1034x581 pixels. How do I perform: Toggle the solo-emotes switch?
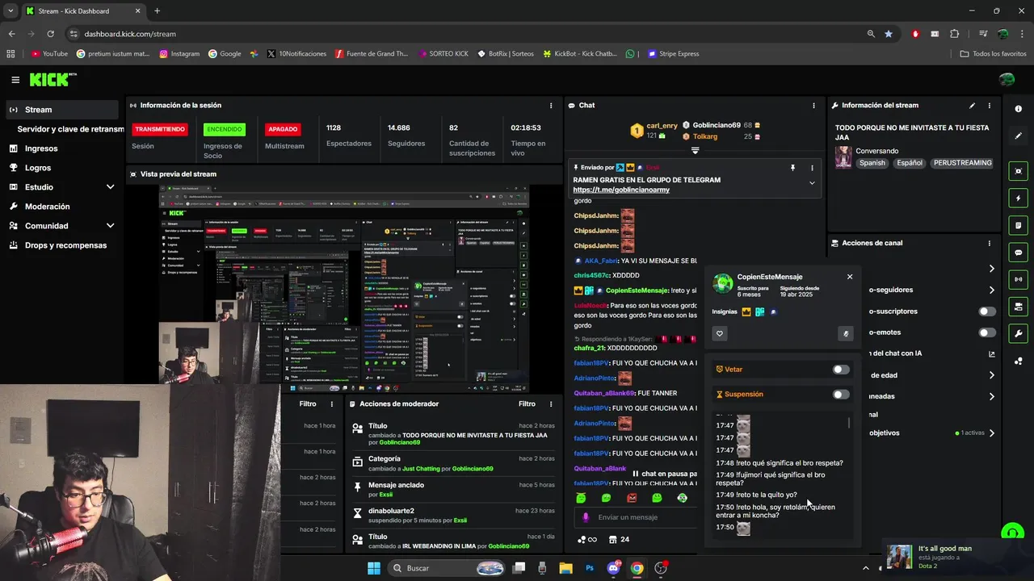pos(987,332)
